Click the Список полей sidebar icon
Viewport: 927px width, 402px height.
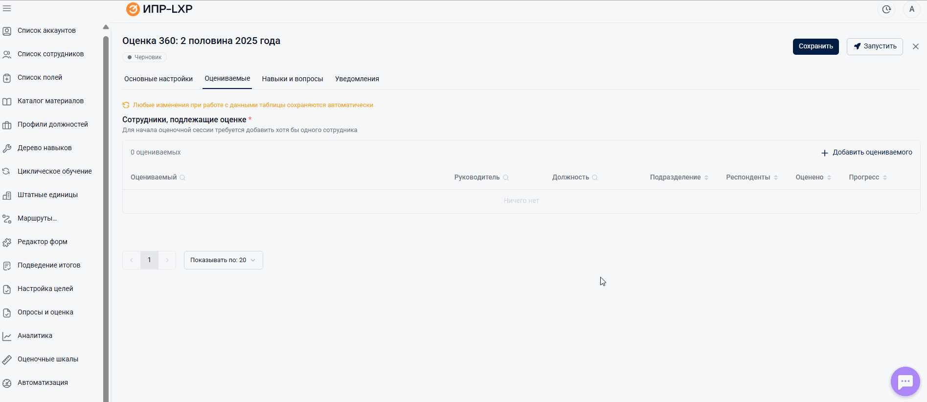pos(7,78)
